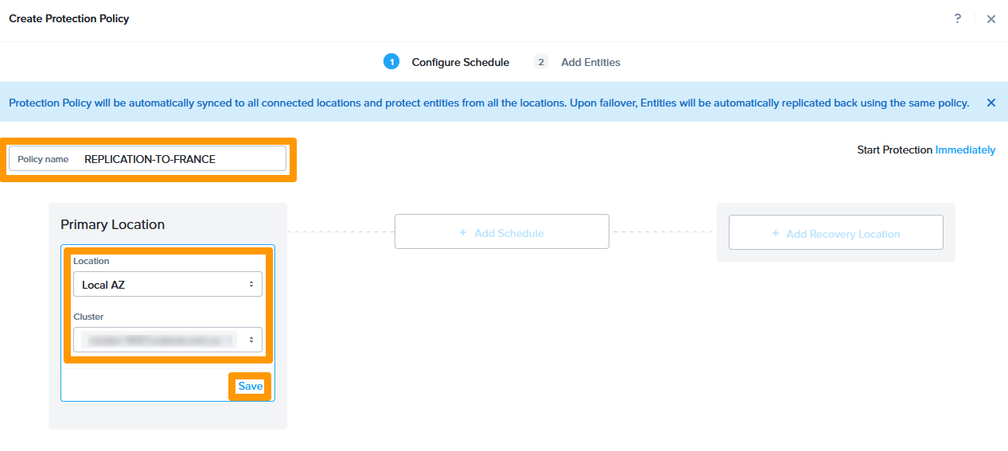Click the step 2 circle icon

pos(541,62)
